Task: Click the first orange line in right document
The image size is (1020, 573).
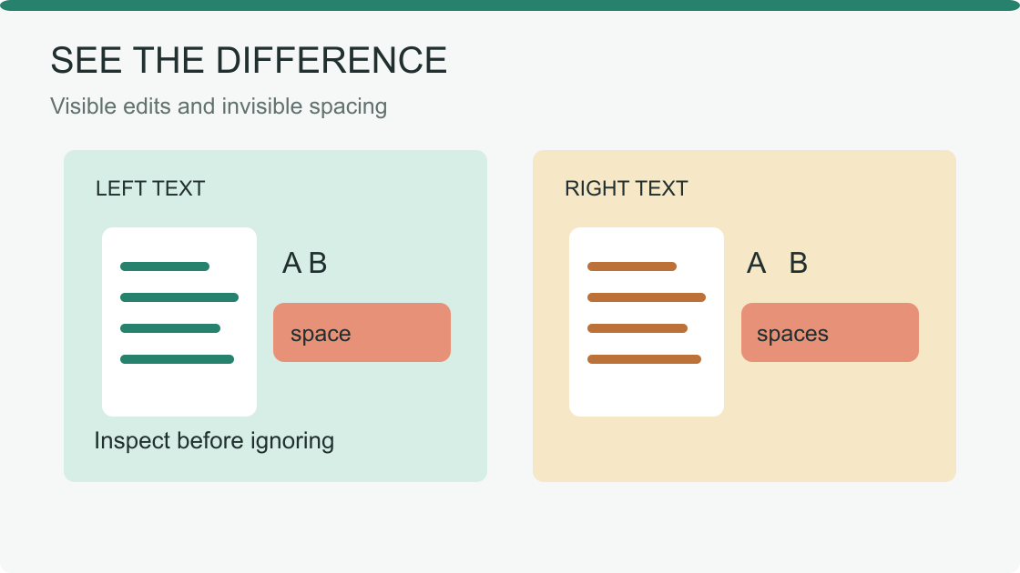Action: pos(632,266)
